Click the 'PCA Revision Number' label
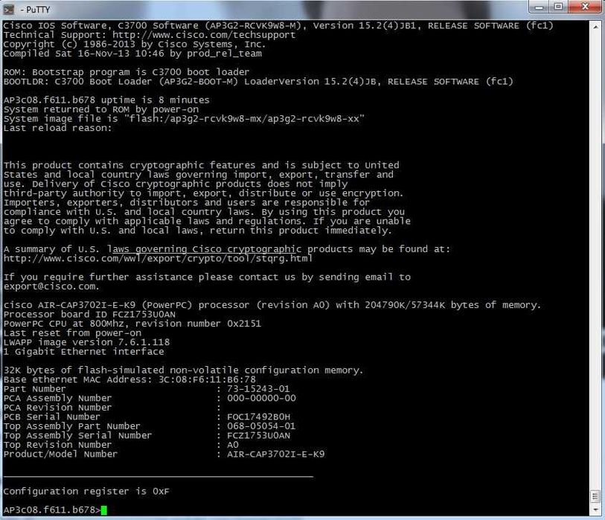Viewport: 605px width, 520px height. click(x=57, y=408)
